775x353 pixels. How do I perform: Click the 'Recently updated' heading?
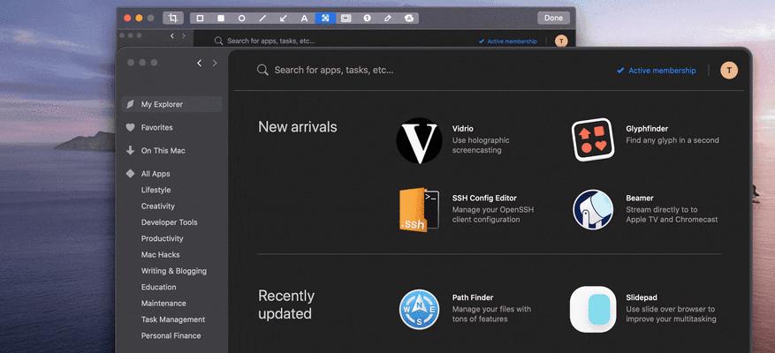[x=286, y=304]
